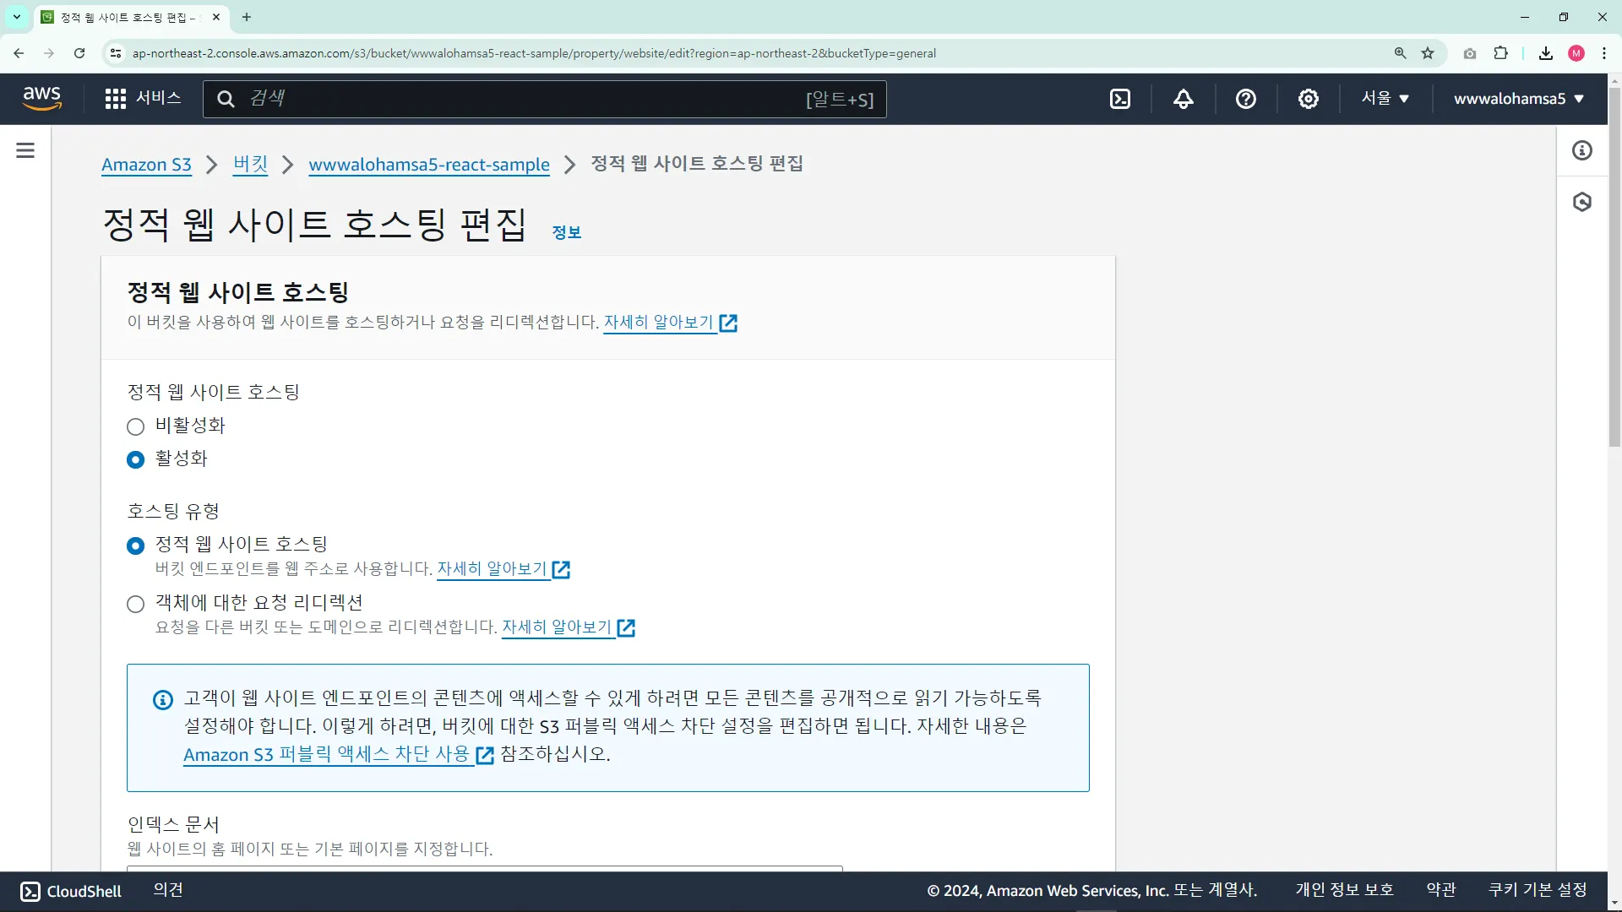Expand the wwwalohamsa5 account menu
The width and height of the screenshot is (1622, 912).
[1518, 99]
